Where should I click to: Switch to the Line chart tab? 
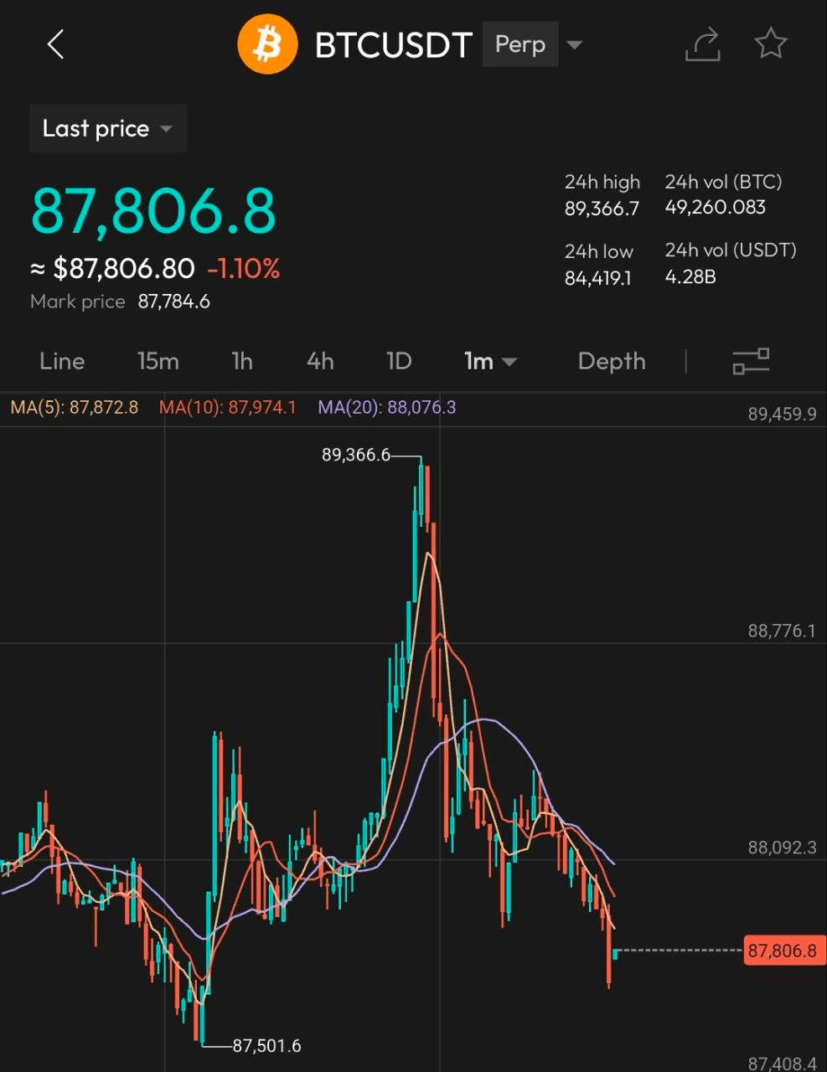[62, 361]
